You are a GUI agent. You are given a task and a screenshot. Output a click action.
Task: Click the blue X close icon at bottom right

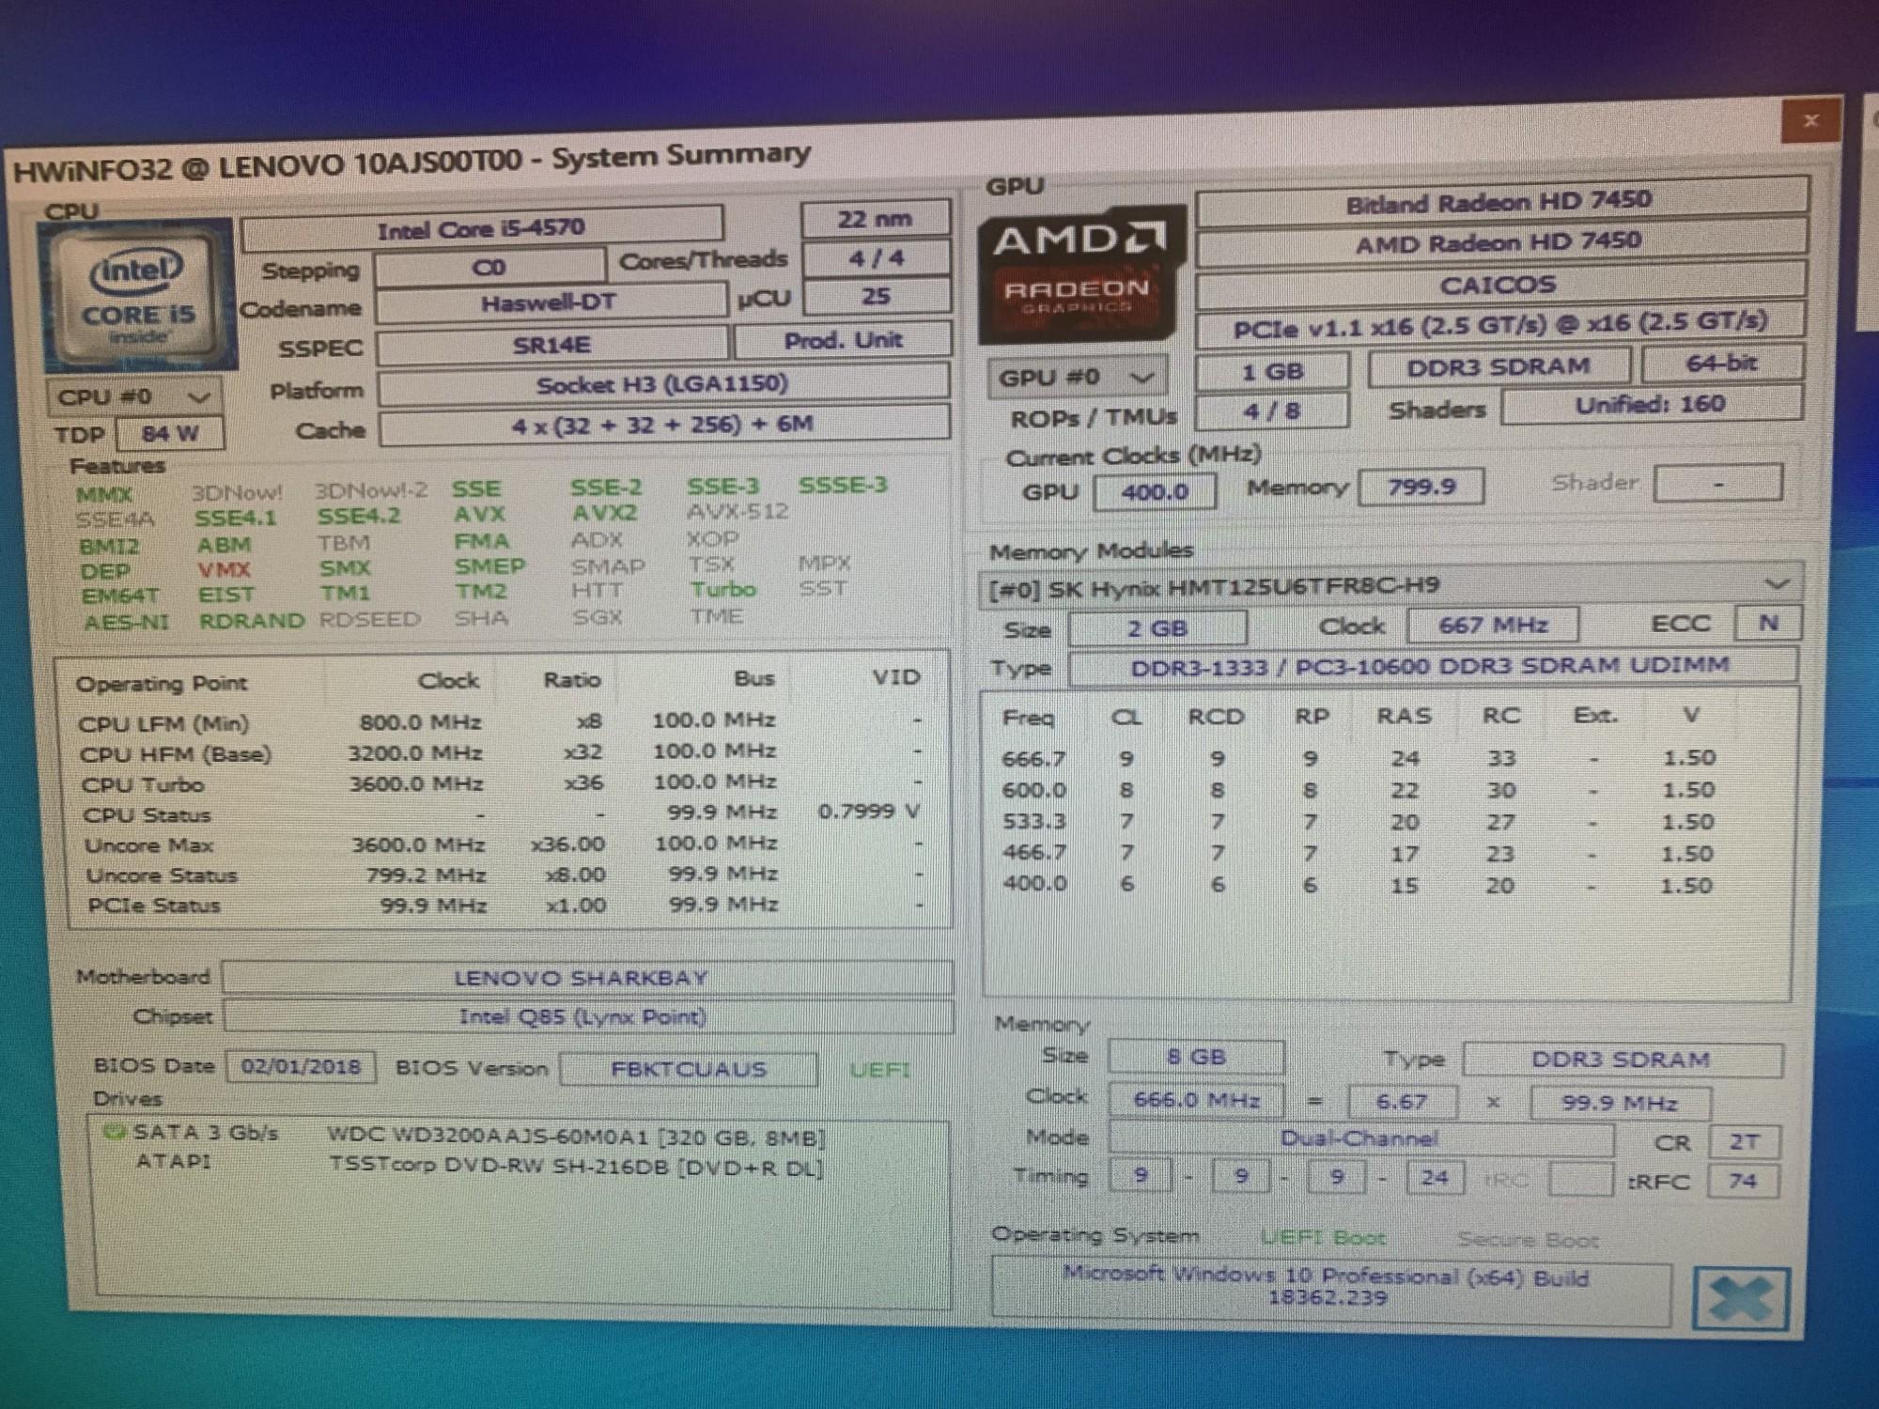(1741, 1300)
